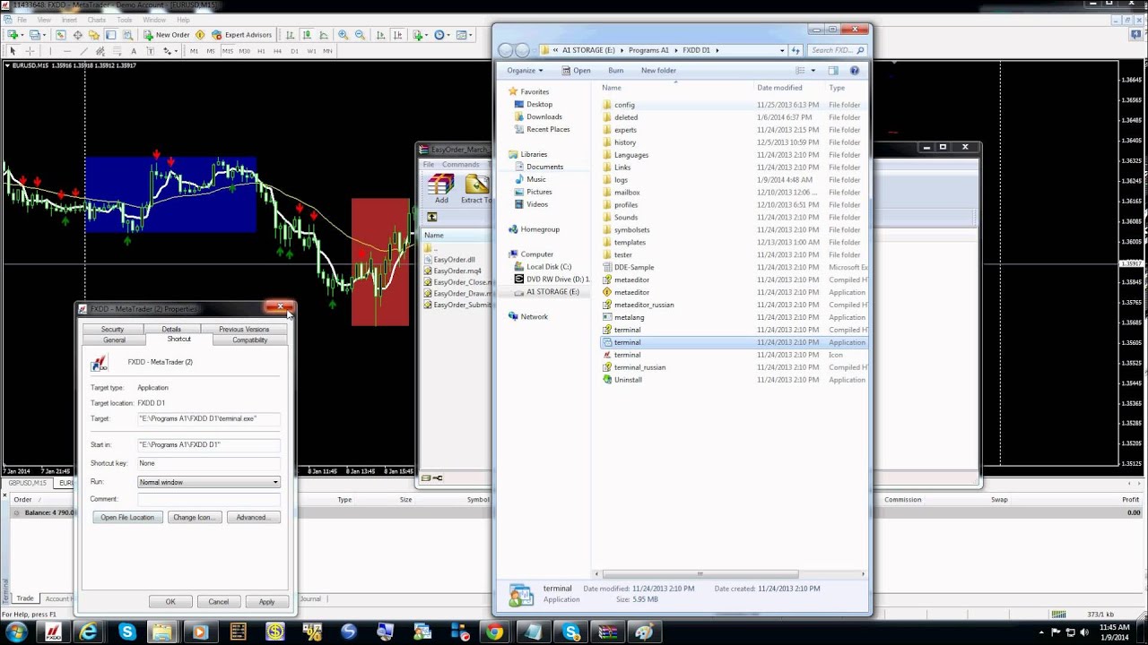The width and height of the screenshot is (1148, 645).
Task: Open the Trade tab in Terminal panel
Action: 25,598
